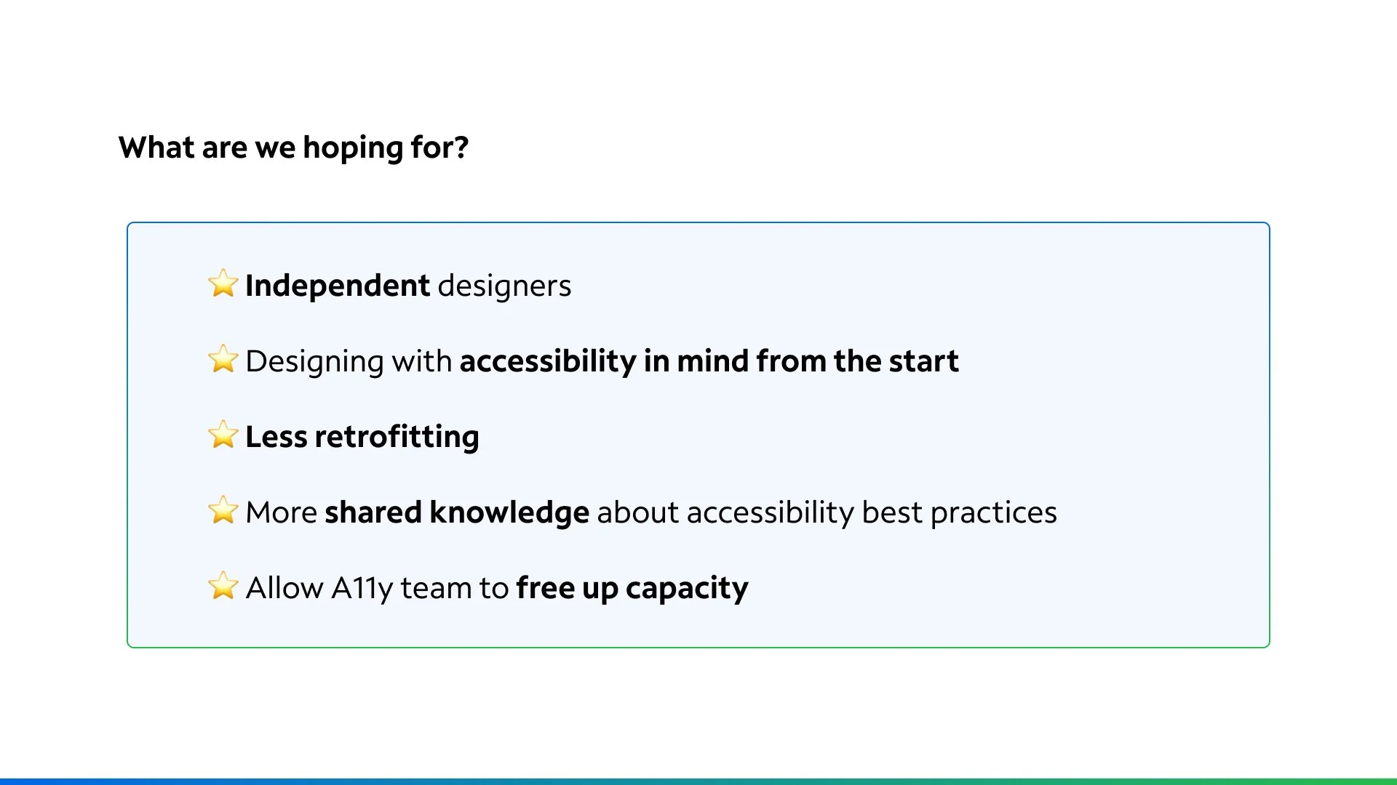This screenshot has height=785, width=1397.
Task: Click the text Allow A11y team to
Action: 377,588
